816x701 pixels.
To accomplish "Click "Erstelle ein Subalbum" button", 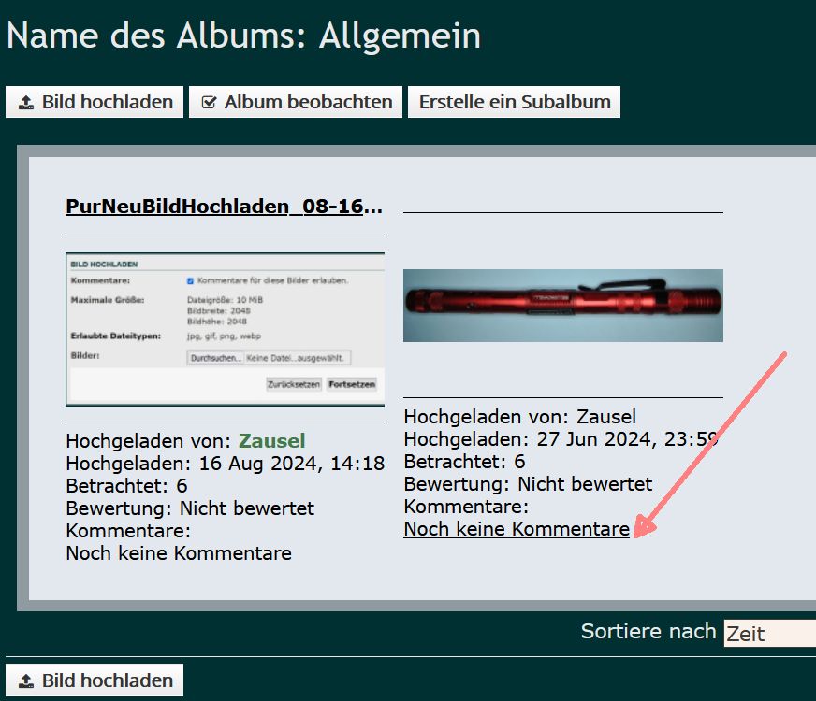I will 514,102.
